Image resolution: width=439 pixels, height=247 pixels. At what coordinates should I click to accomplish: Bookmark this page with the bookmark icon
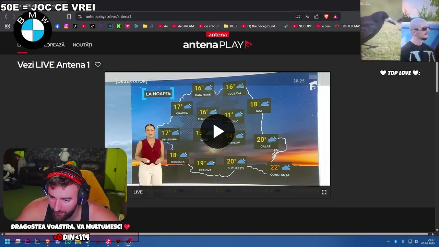[x=69, y=16]
